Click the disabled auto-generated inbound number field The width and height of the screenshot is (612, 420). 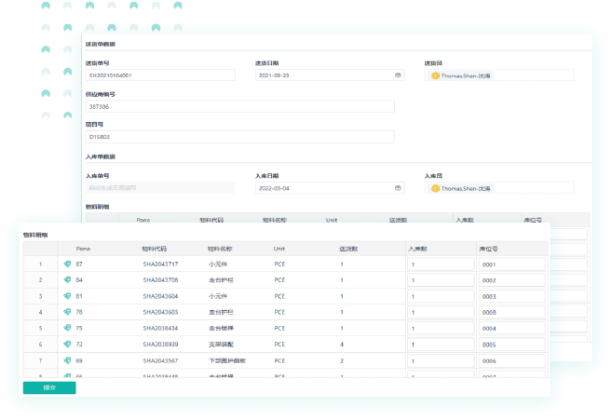(x=160, y=188)
